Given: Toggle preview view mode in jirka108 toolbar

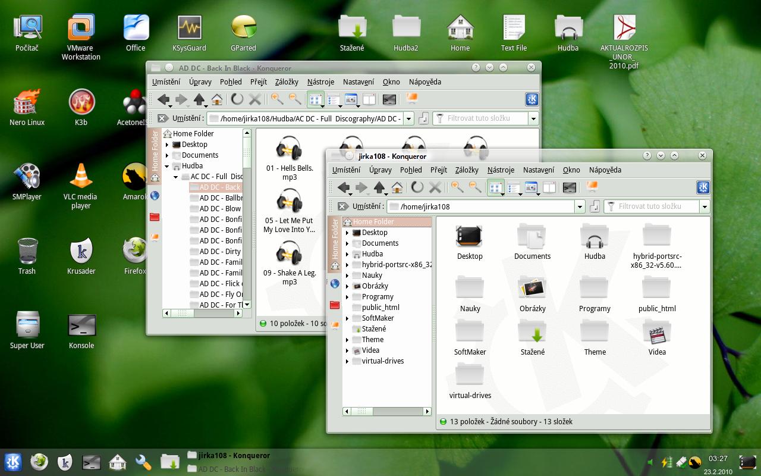Looking at the screenshot, I should 532,187.
